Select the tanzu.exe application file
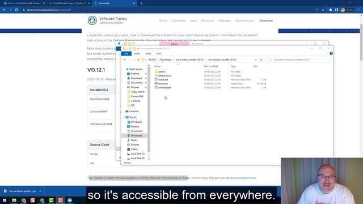Viewport: 363px width, 204px height. [x=163, y=83]
